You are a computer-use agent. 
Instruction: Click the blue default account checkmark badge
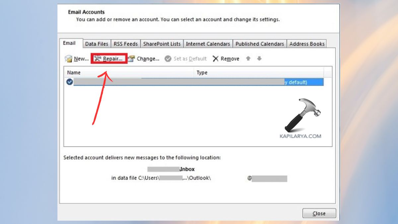(69, 82)
